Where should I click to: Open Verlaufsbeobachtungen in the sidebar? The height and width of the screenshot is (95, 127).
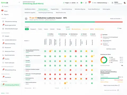point(11,29)
